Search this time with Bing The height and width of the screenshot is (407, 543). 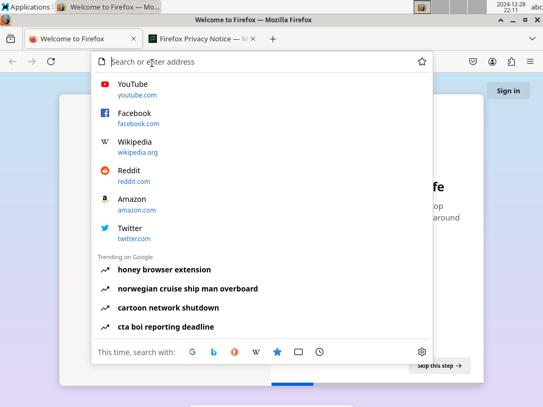(214, 352)
